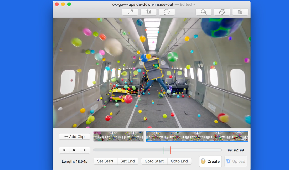Viewport: 289px width, 170px height.
Task: Click the green start marker on timeline
Action: 164,150
